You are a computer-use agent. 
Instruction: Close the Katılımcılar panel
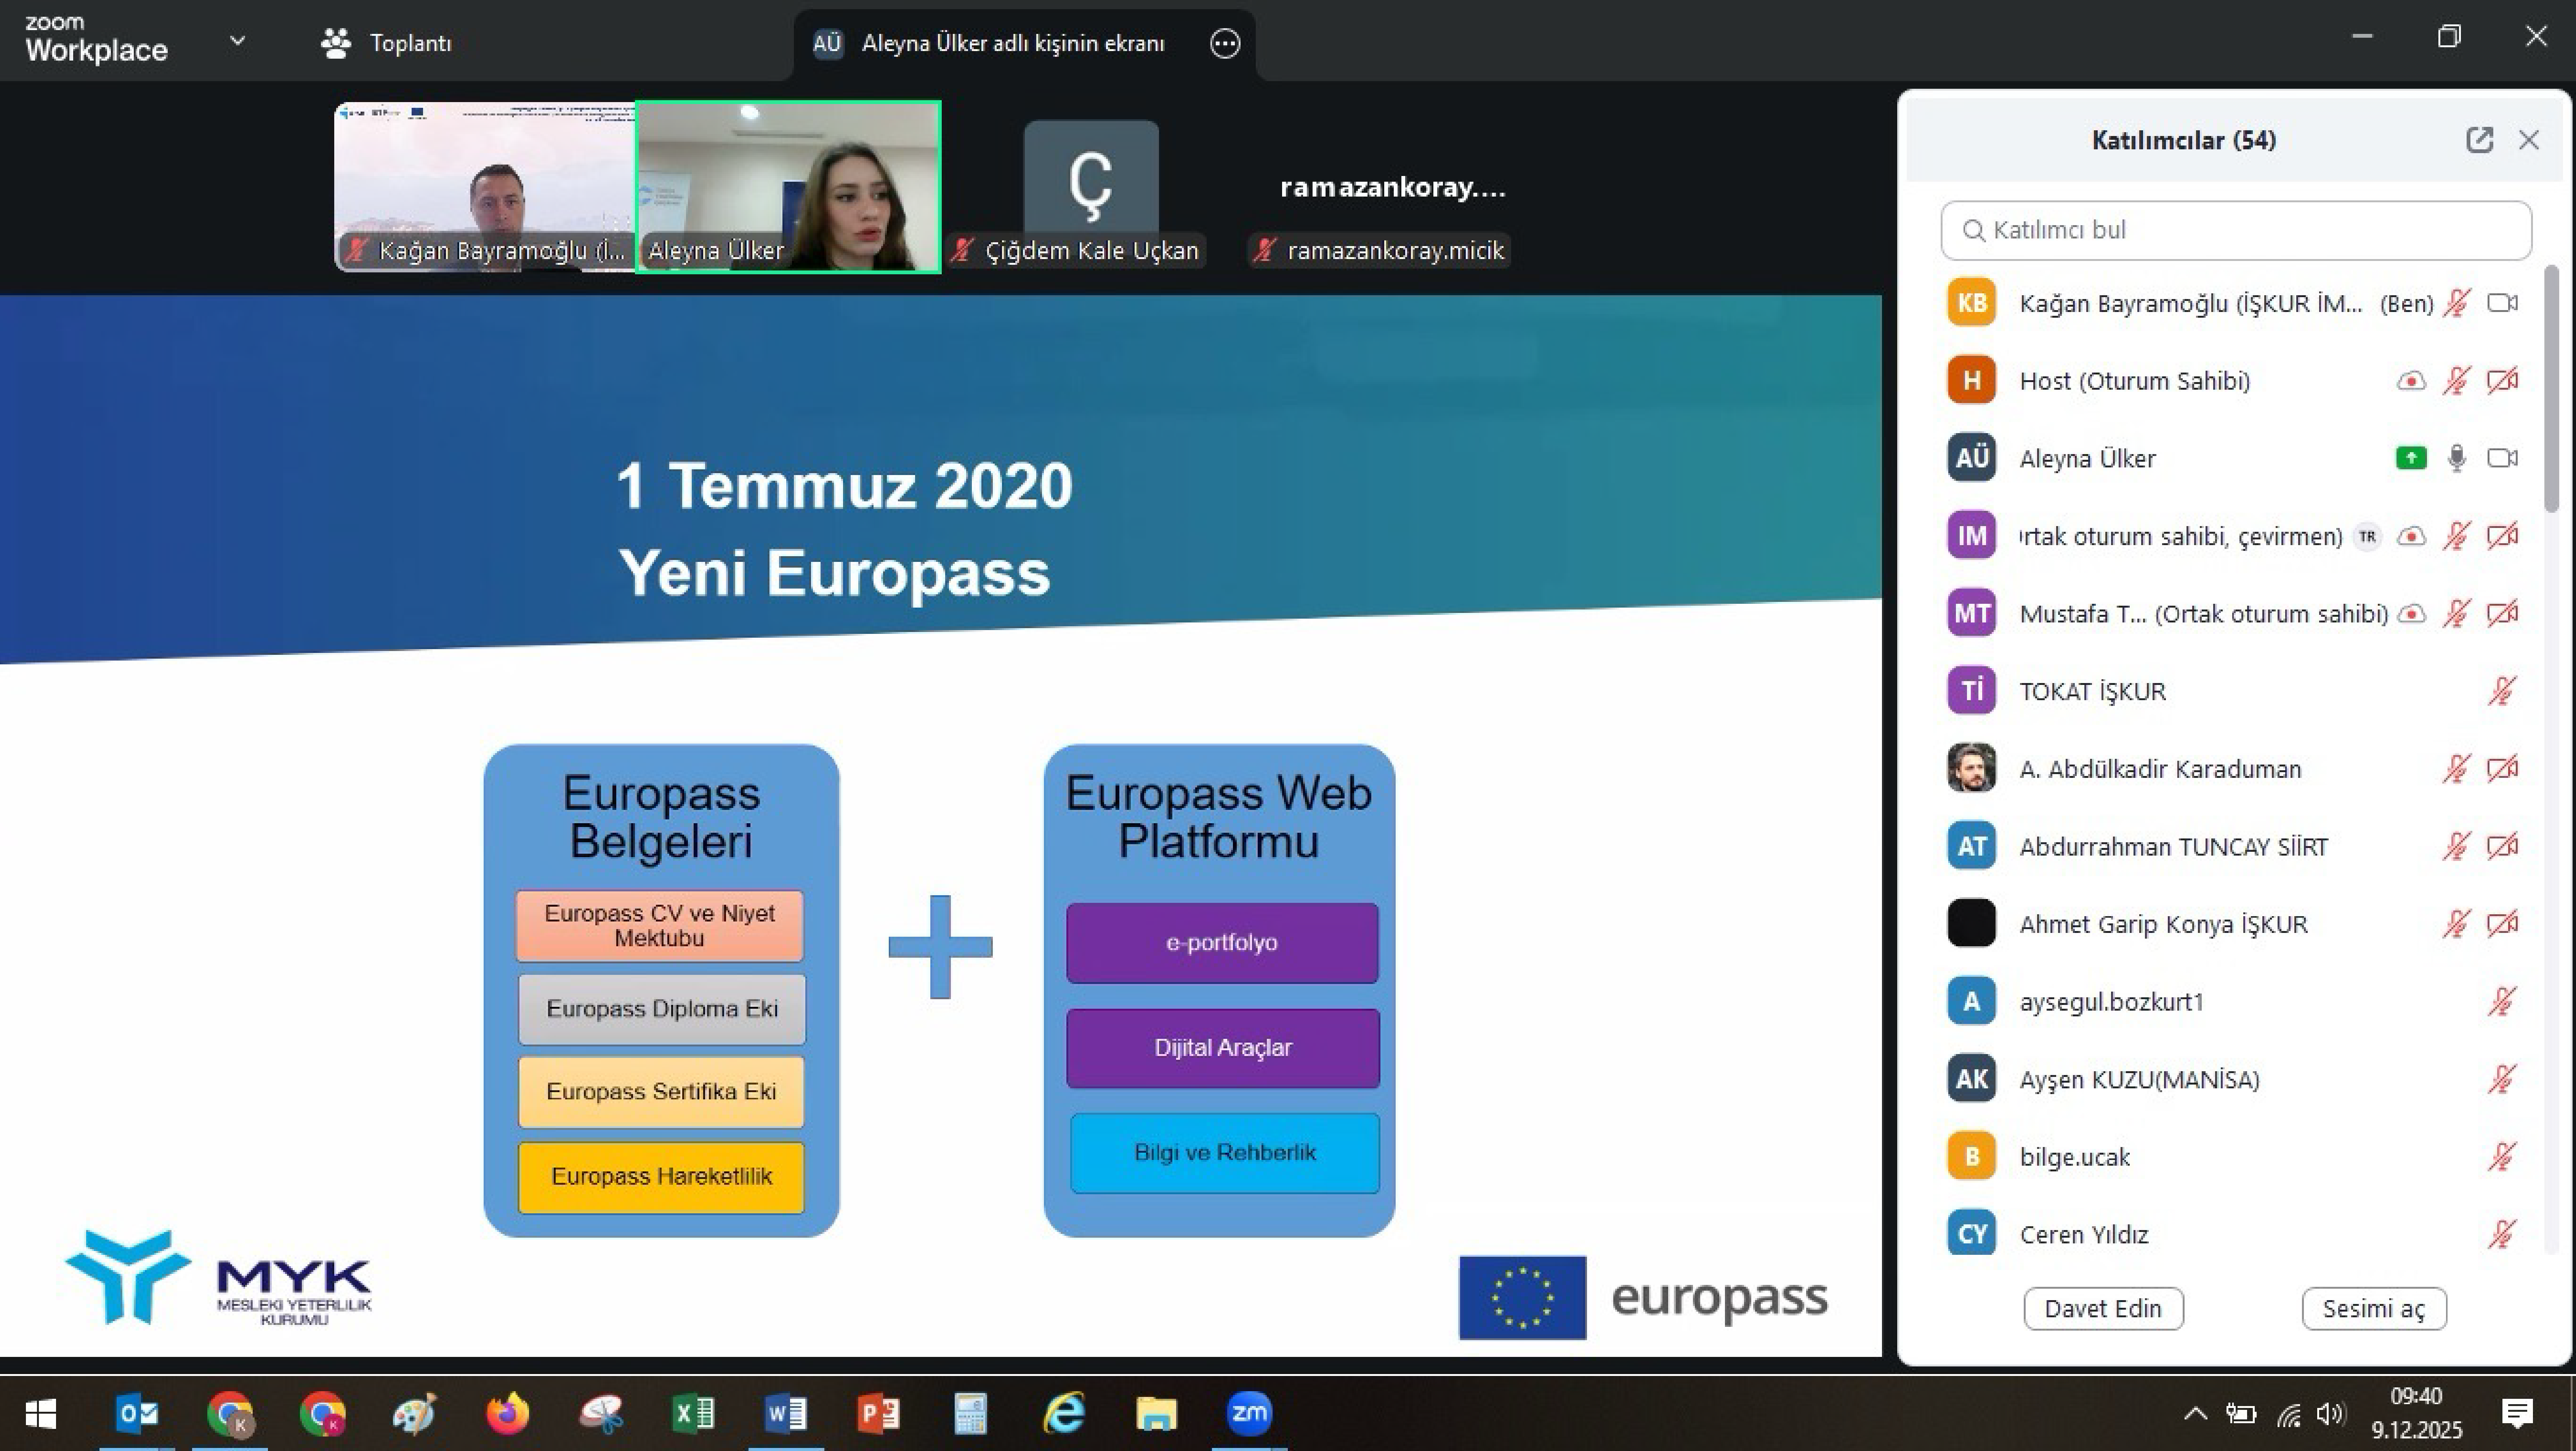[2529, 140]
